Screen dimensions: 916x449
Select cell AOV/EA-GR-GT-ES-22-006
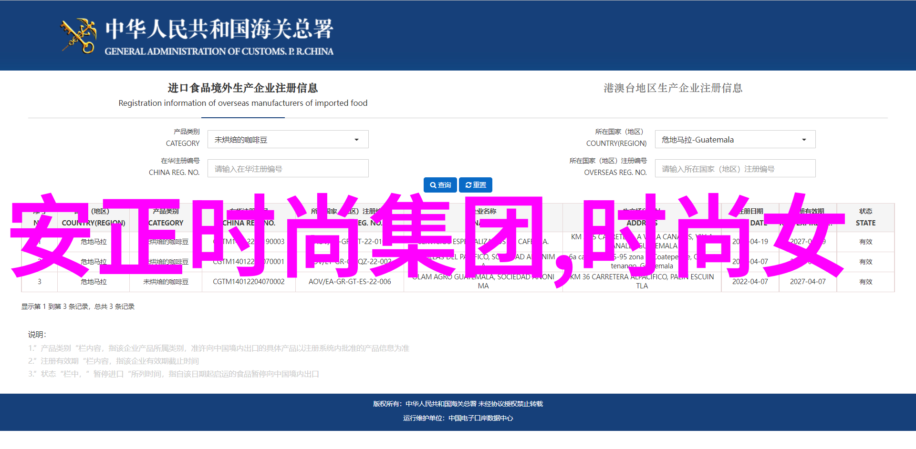click(x=350, y=282)
